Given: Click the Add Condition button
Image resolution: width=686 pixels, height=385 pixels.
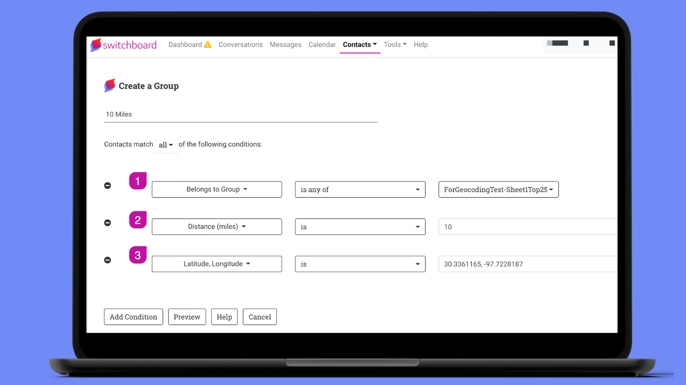Looking at the screenshot, I should [x=133, y=317].
